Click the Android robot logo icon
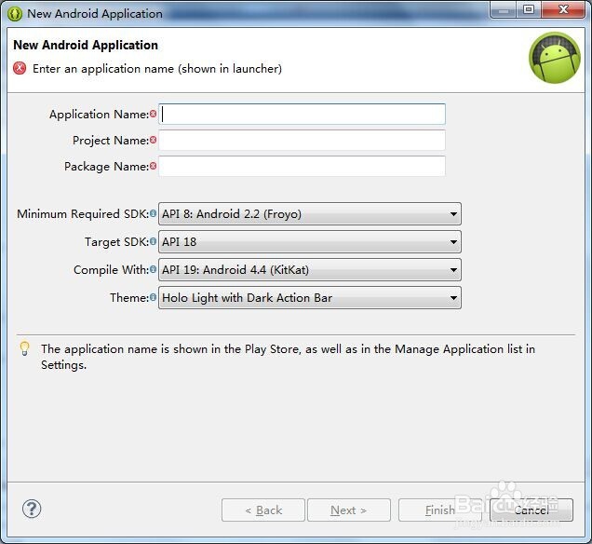The height and width of the screenshot is (544, 592). [x=554, y=58]
